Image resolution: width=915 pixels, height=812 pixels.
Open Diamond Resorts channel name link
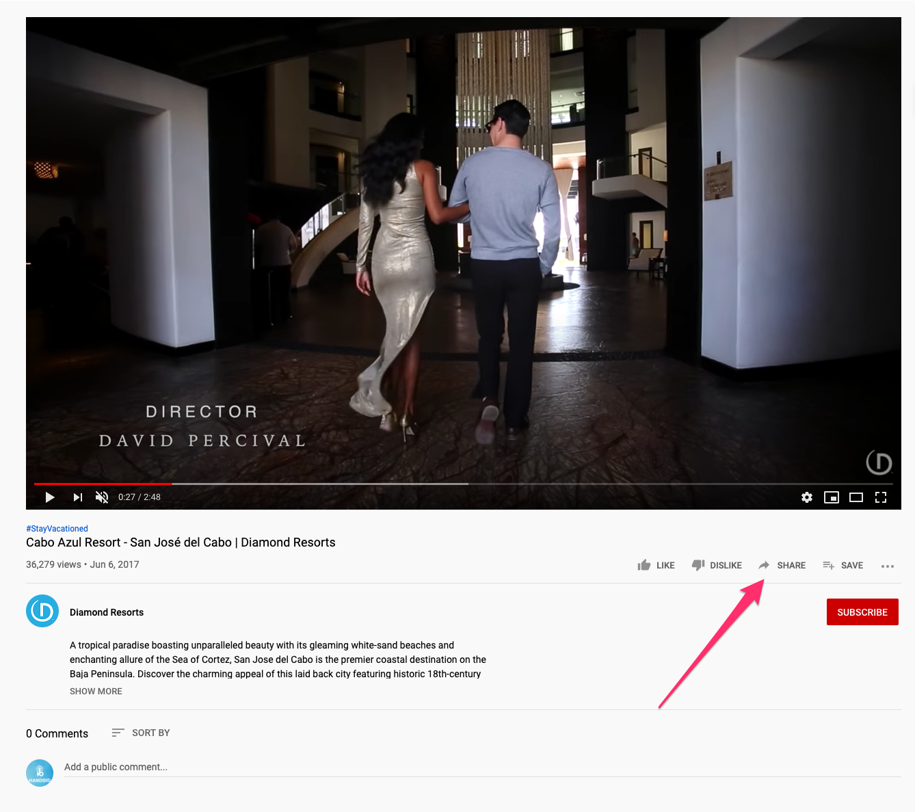107,612
